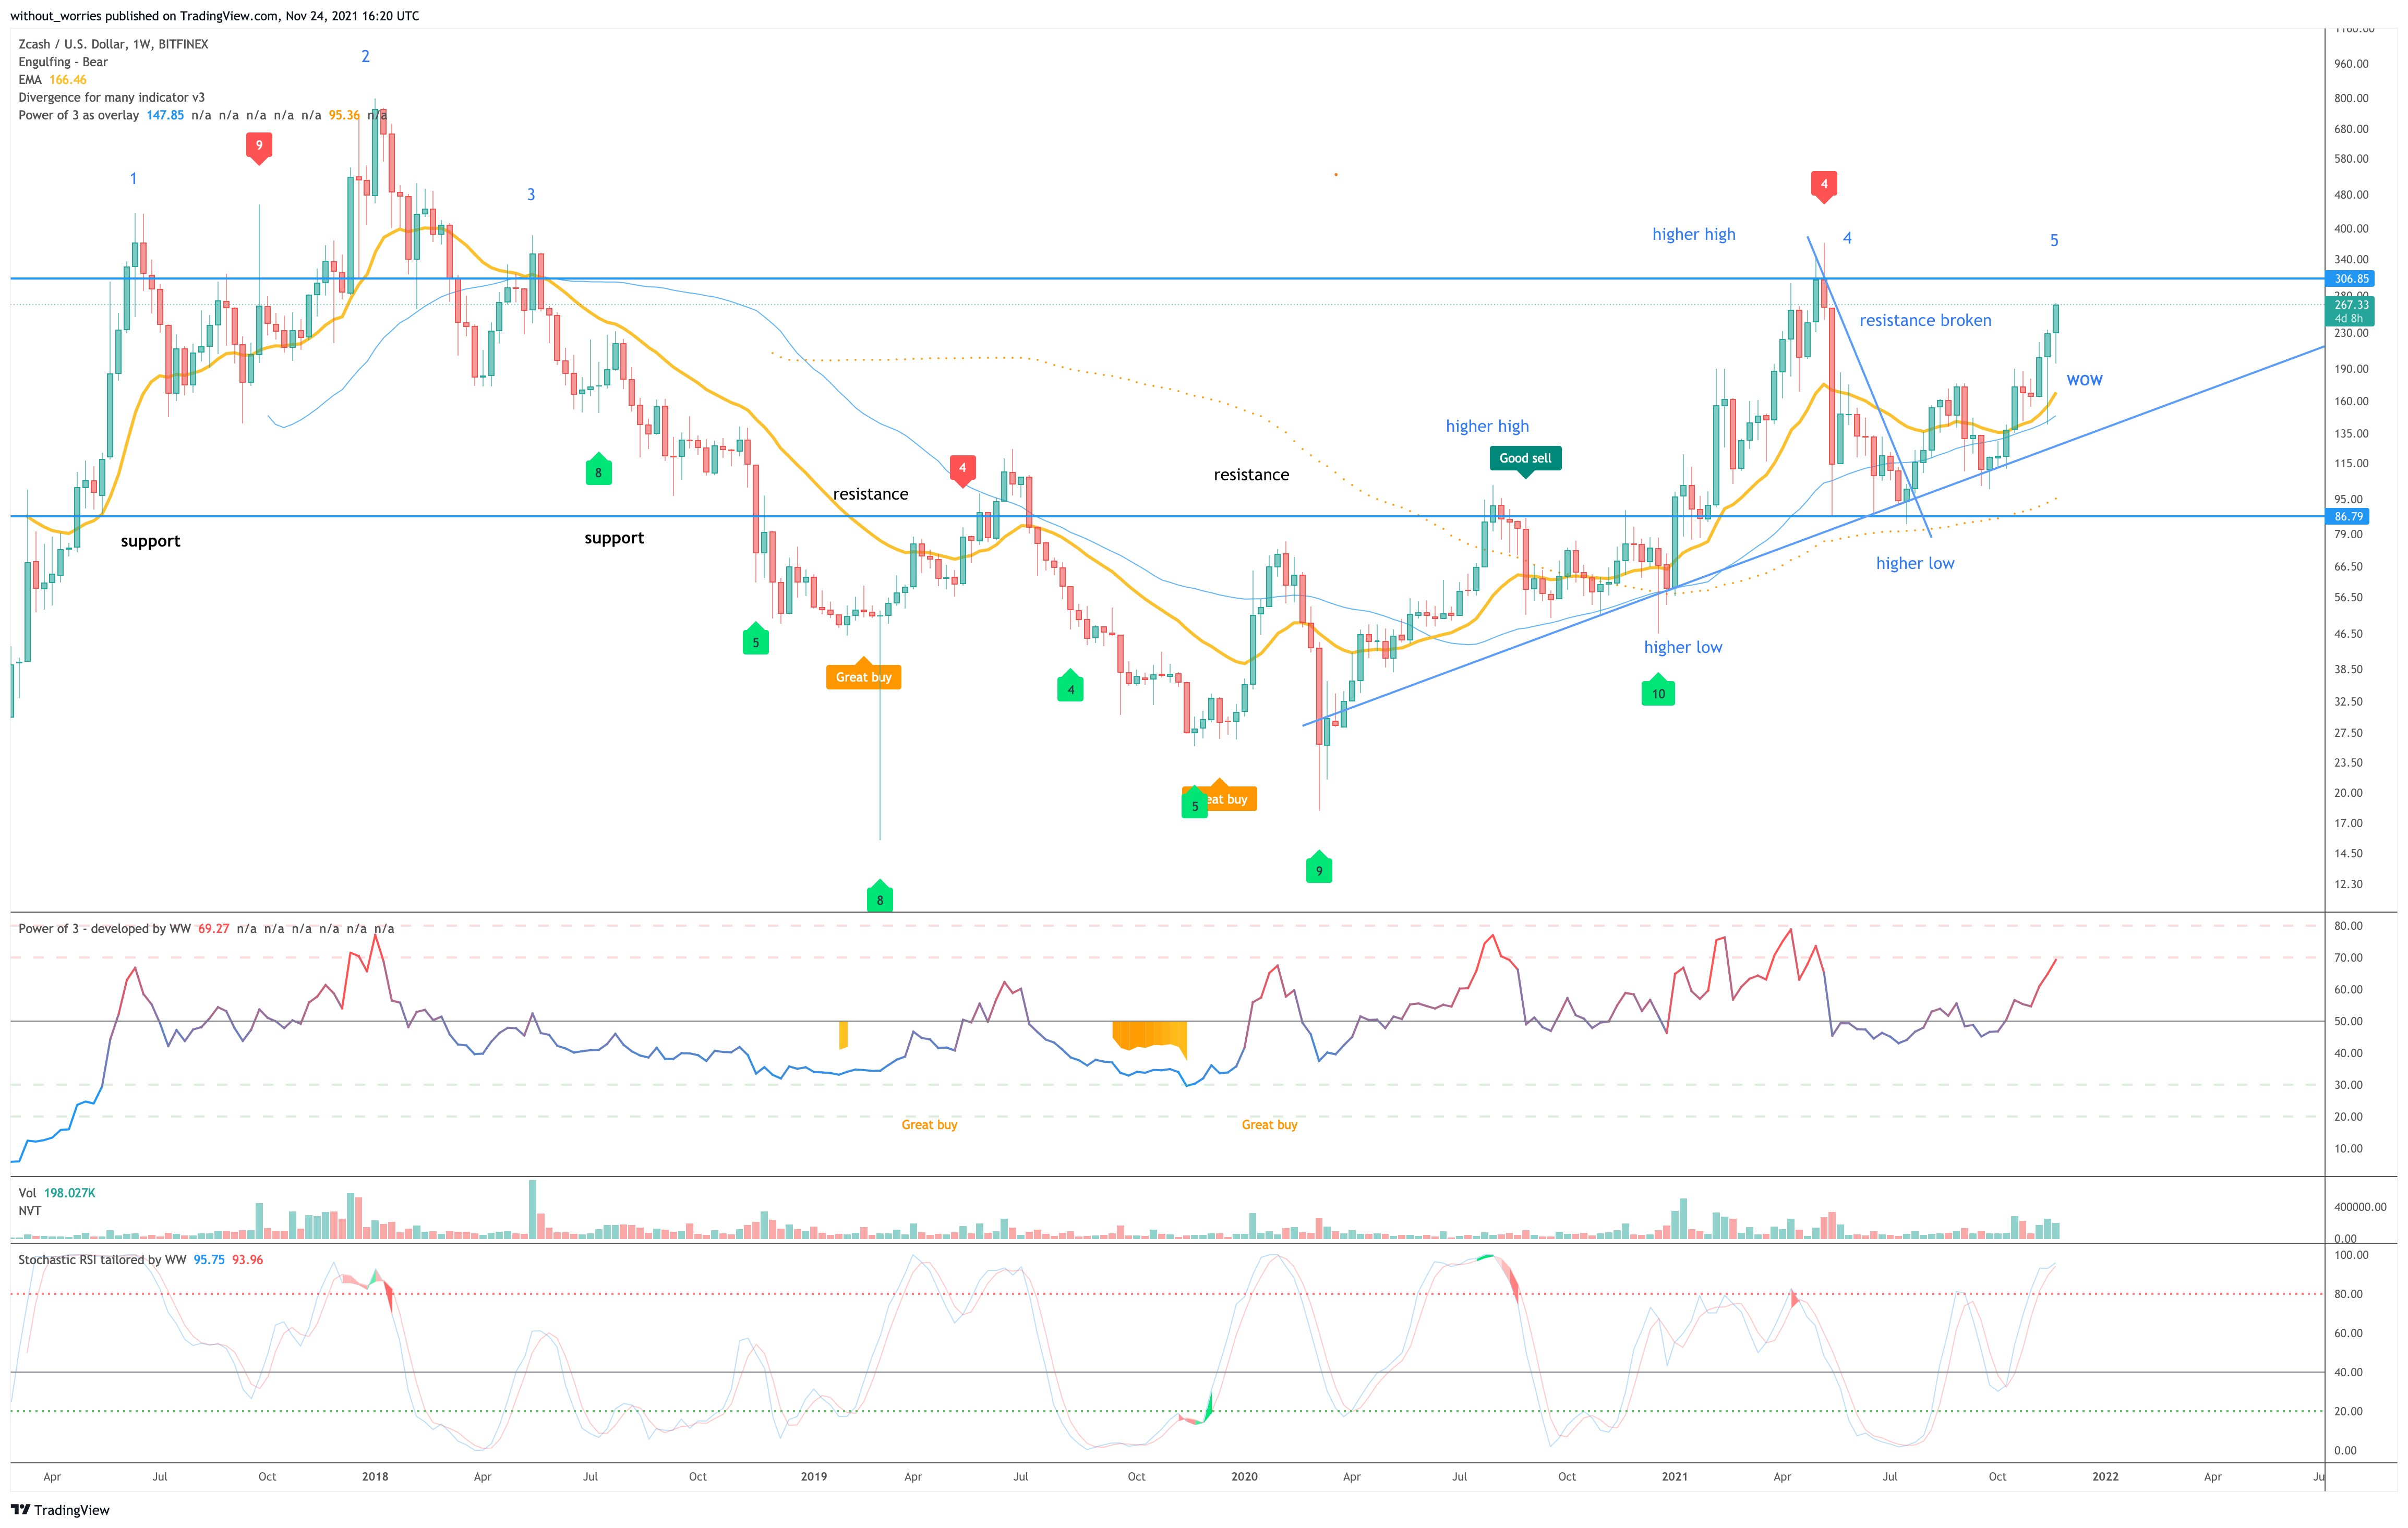
Task: Click the tallest bar in the Vol pane
Action: click(532, 1210)
